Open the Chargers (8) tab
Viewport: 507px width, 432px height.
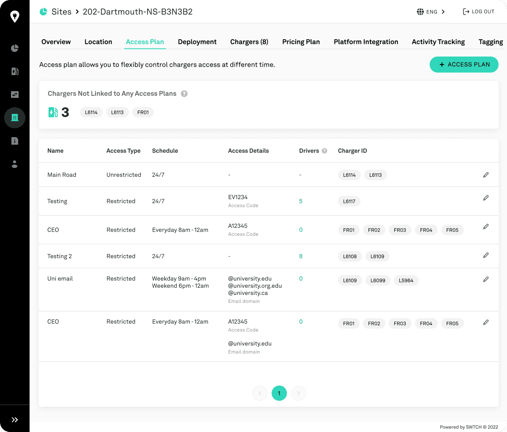249,42
